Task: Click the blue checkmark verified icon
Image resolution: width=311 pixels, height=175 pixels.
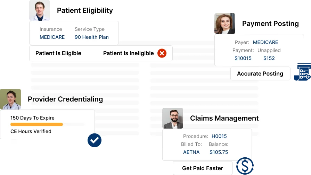Action: click(95, 140)
